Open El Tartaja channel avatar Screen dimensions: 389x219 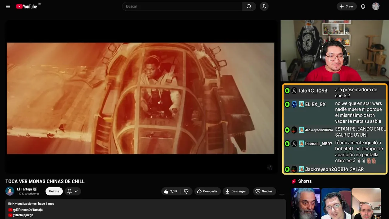10,191
